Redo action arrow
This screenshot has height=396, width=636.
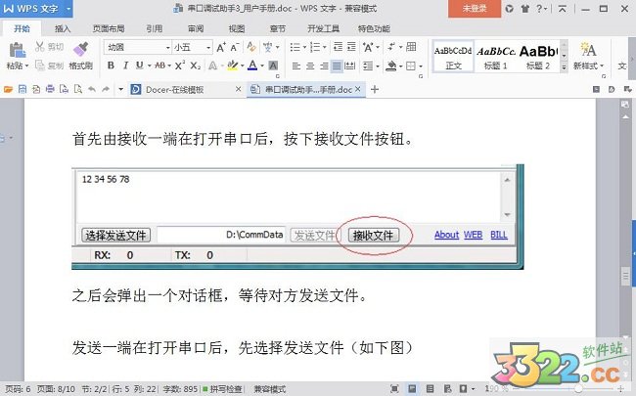pyautogui.click(x=106, y=89)
